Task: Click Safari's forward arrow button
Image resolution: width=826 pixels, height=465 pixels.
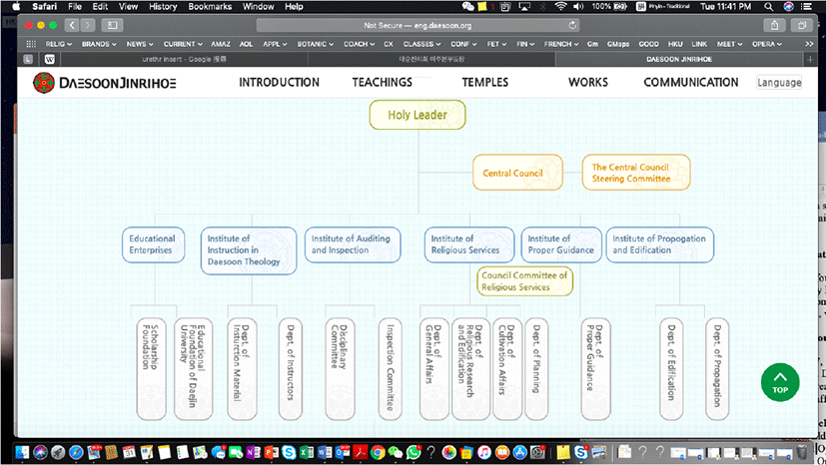Action: point(88,25)
